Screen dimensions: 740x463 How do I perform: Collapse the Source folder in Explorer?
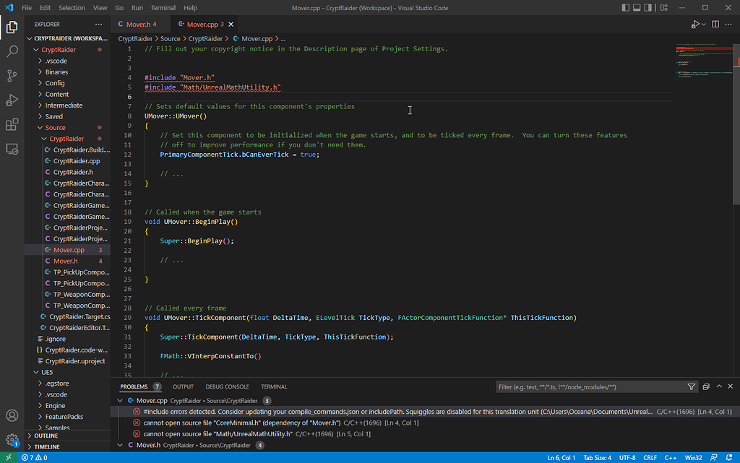pyautogui.click(x=55, y=128)
